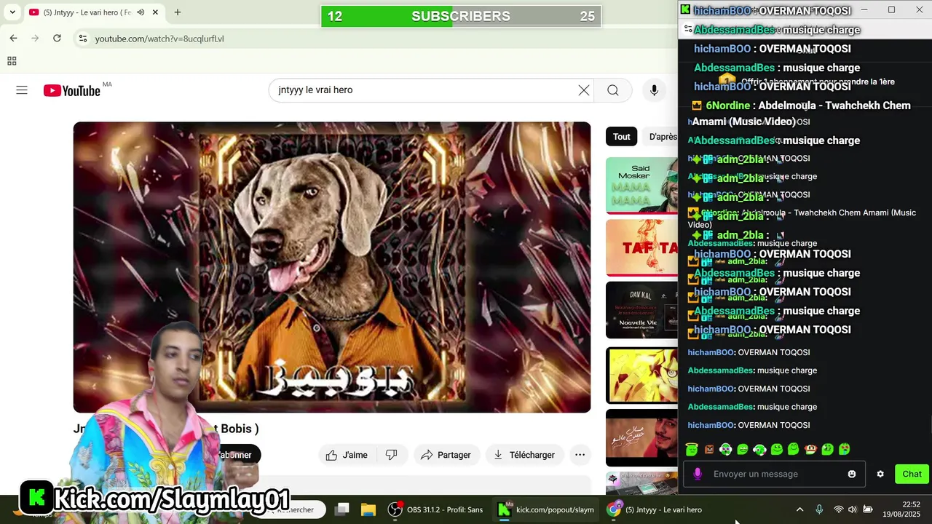This screenshot has height=524, width=932.
Task: Open Windows taskbar search Rechercher
Action: click(293, 509)
